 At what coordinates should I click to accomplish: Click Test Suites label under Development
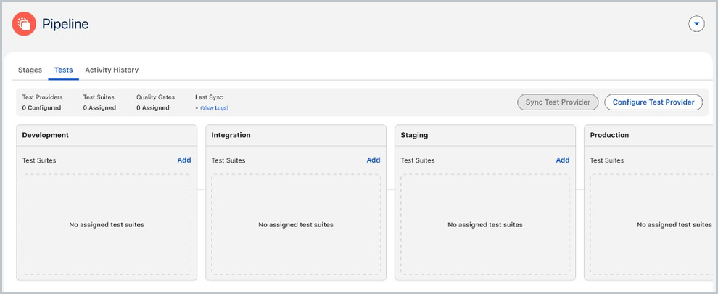[x=39, y=160]
